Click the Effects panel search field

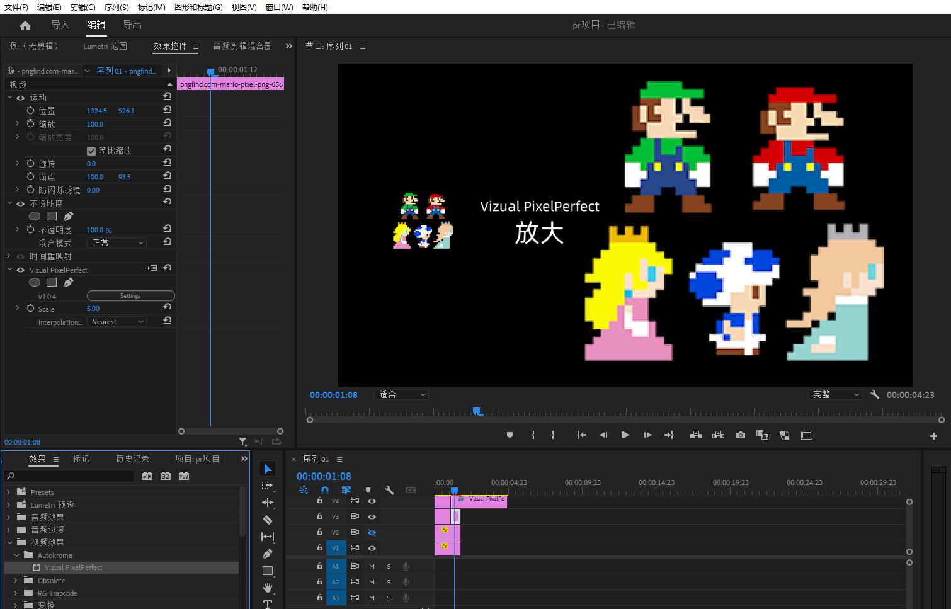[70, 476]
